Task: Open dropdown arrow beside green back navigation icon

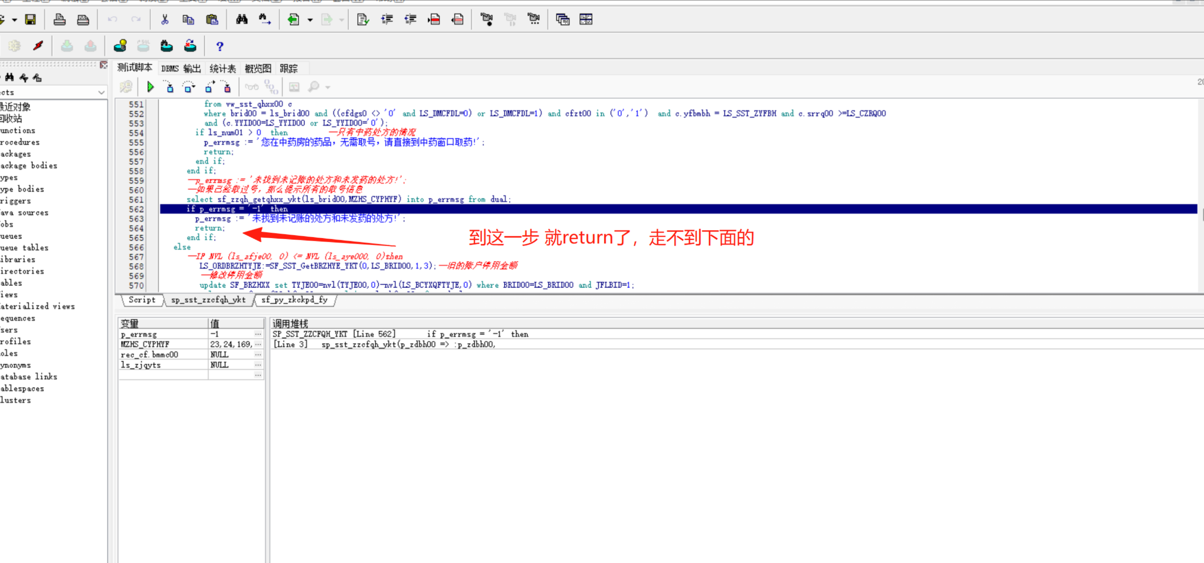Action: [310, 20]
